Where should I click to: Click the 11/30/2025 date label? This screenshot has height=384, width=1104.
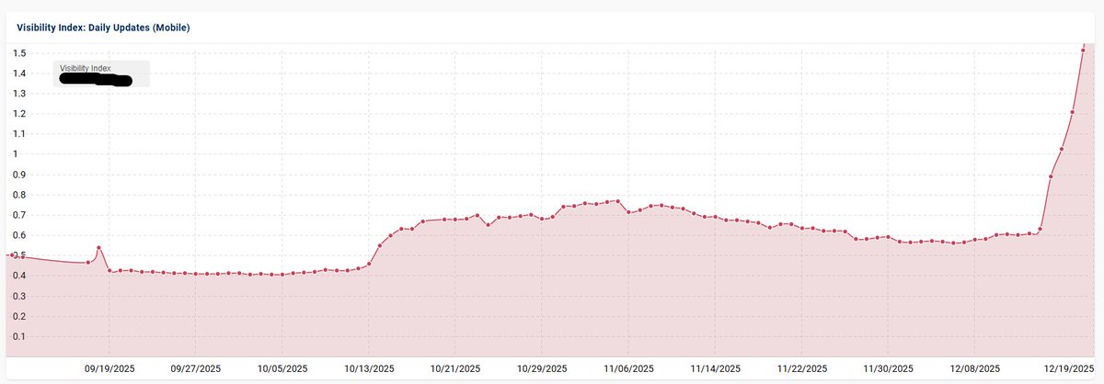(x=888, y=368)
